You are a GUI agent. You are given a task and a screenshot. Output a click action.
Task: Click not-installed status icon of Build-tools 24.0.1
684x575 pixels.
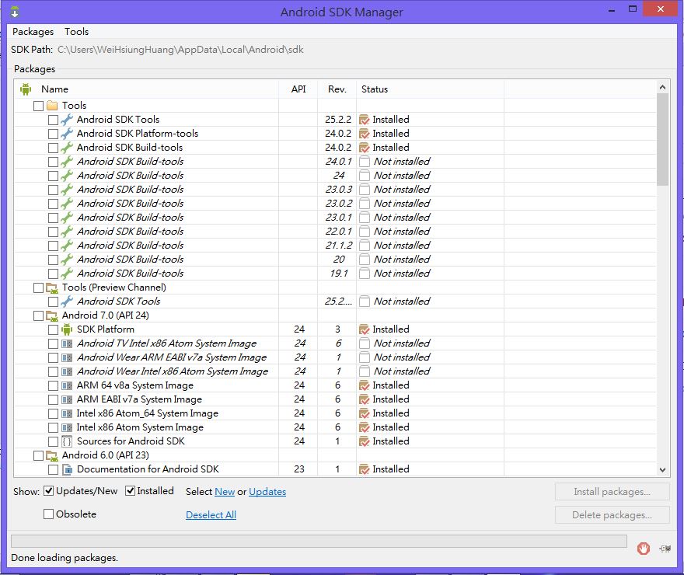click(365, 162)
